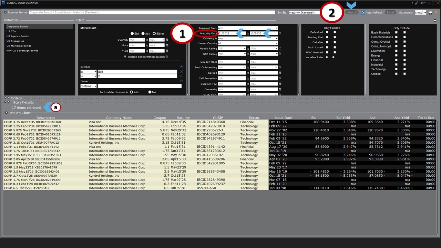Viewport: 441px width, 248px height.
Task: Click the save scanner floppy disk icon
Action: (x=431, y=13)
